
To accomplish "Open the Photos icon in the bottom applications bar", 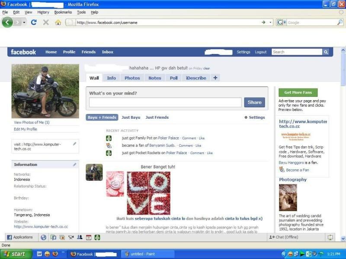I will (62, 237).
